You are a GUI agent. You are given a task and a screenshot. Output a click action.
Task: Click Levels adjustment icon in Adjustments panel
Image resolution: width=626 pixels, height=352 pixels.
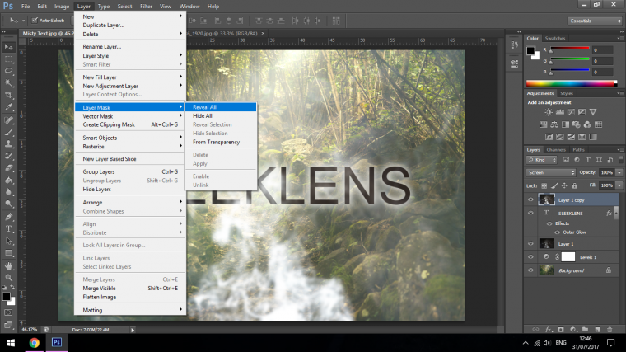coord(560,112)
